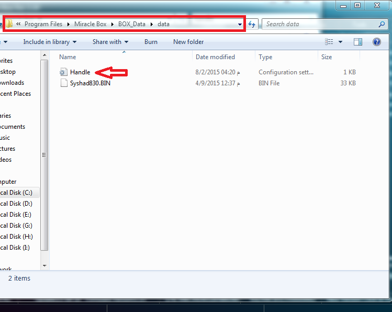The width and height of the screenshot is (392, 312).
Task: Sort by the Name column header
Action: [x=68, y=57]
